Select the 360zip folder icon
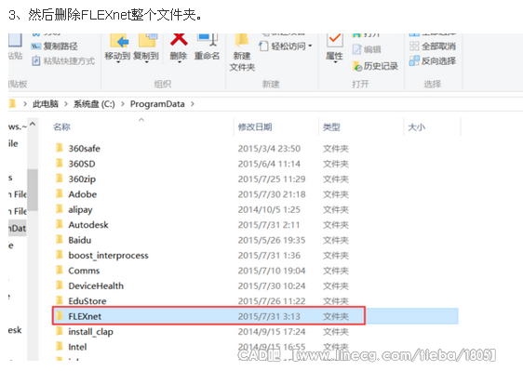 coord(60,179)
